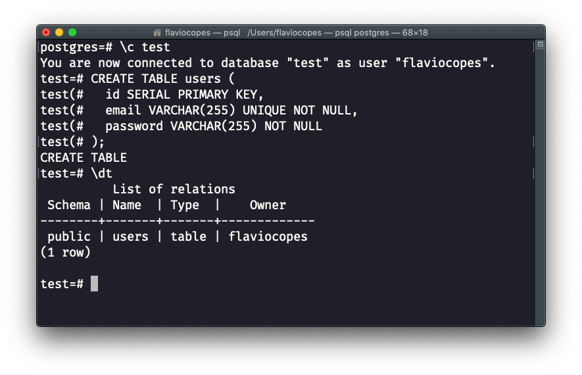The height and width of the screenshot is (375, 582).
Task: Click the "Owner" column header
Action: pos(268,205)
